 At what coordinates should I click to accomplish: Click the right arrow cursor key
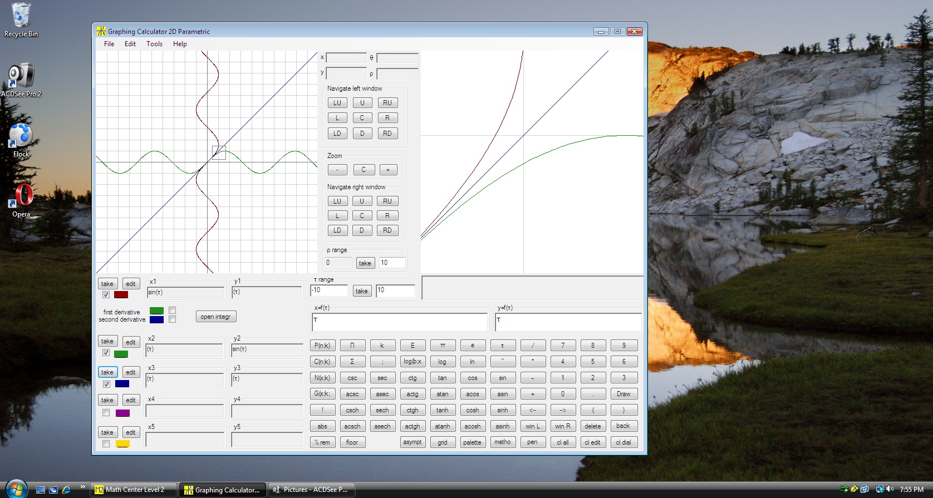[563, 410]
